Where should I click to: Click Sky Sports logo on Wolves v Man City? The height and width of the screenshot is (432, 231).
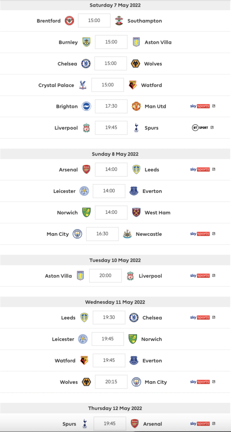(200, 382)
